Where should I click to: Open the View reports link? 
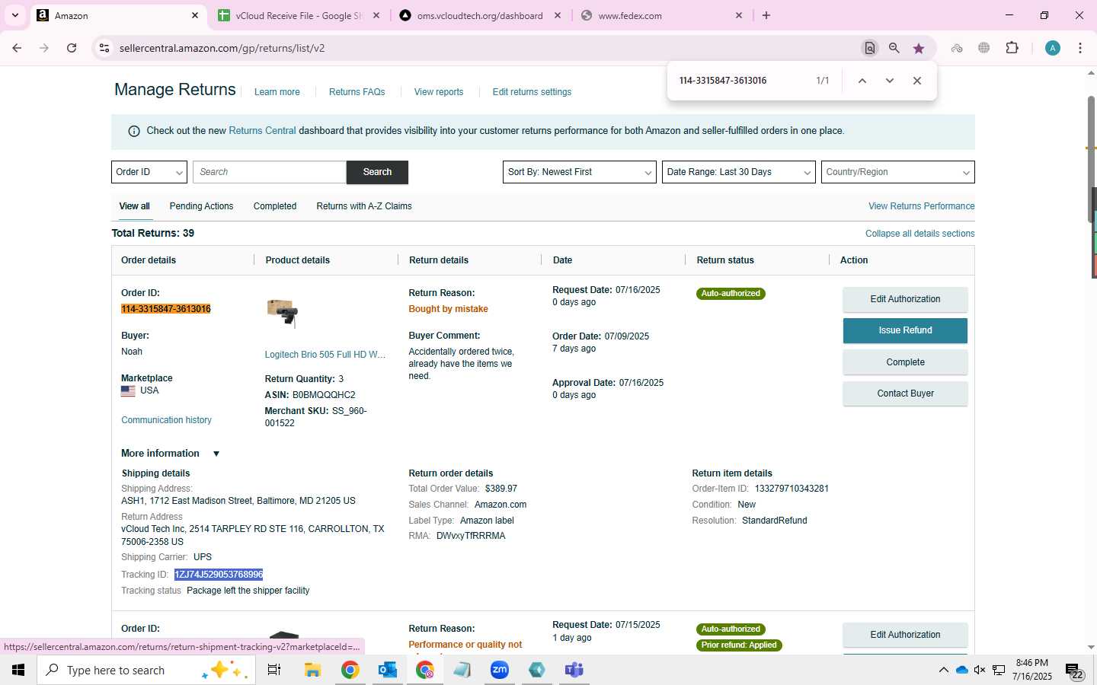tap(439, 92)
